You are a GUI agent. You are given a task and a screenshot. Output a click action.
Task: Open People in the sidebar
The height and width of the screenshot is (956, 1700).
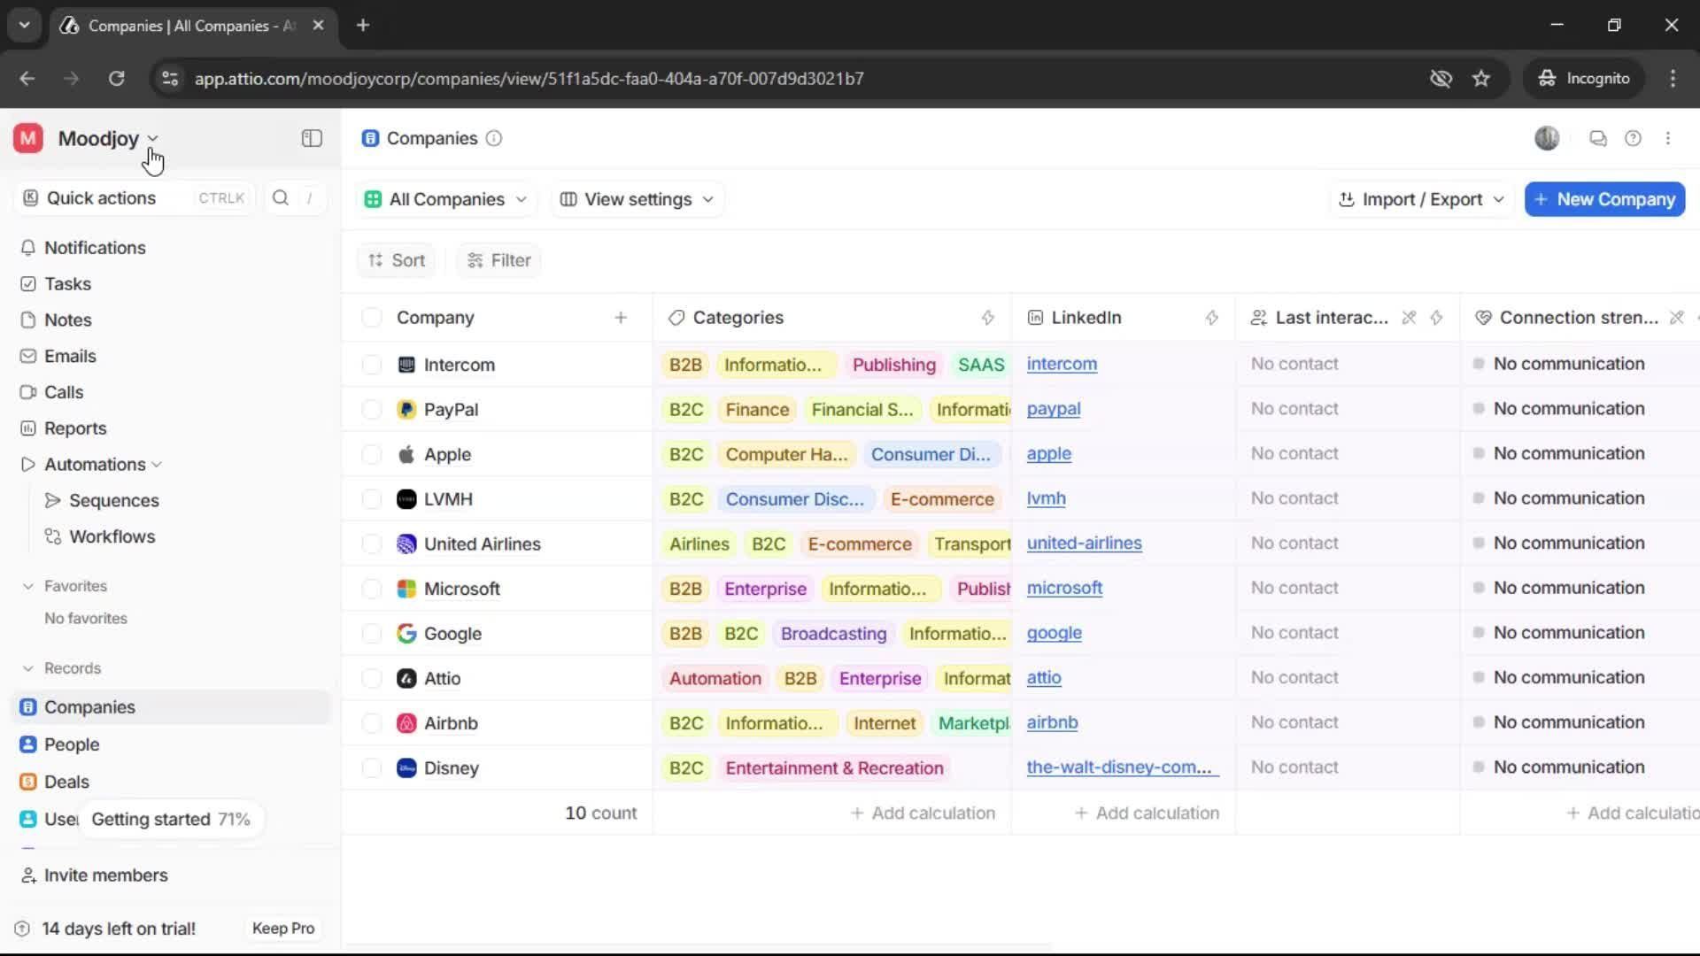coord(72,744)
